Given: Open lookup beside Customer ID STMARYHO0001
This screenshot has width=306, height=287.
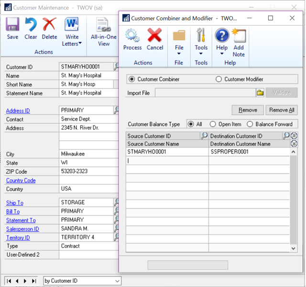Looking at the screenshot, I should click(x=116, y=67).
